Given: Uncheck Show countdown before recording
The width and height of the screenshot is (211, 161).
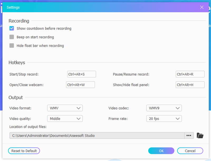Looking at the screenshot, I should click(x=12, y=28).
